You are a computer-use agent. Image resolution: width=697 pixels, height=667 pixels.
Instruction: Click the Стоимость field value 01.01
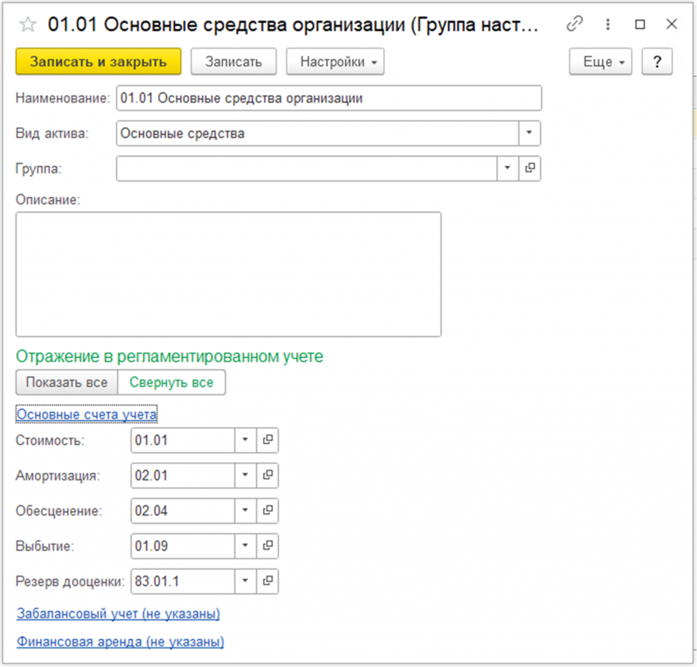tap(182, 440)
